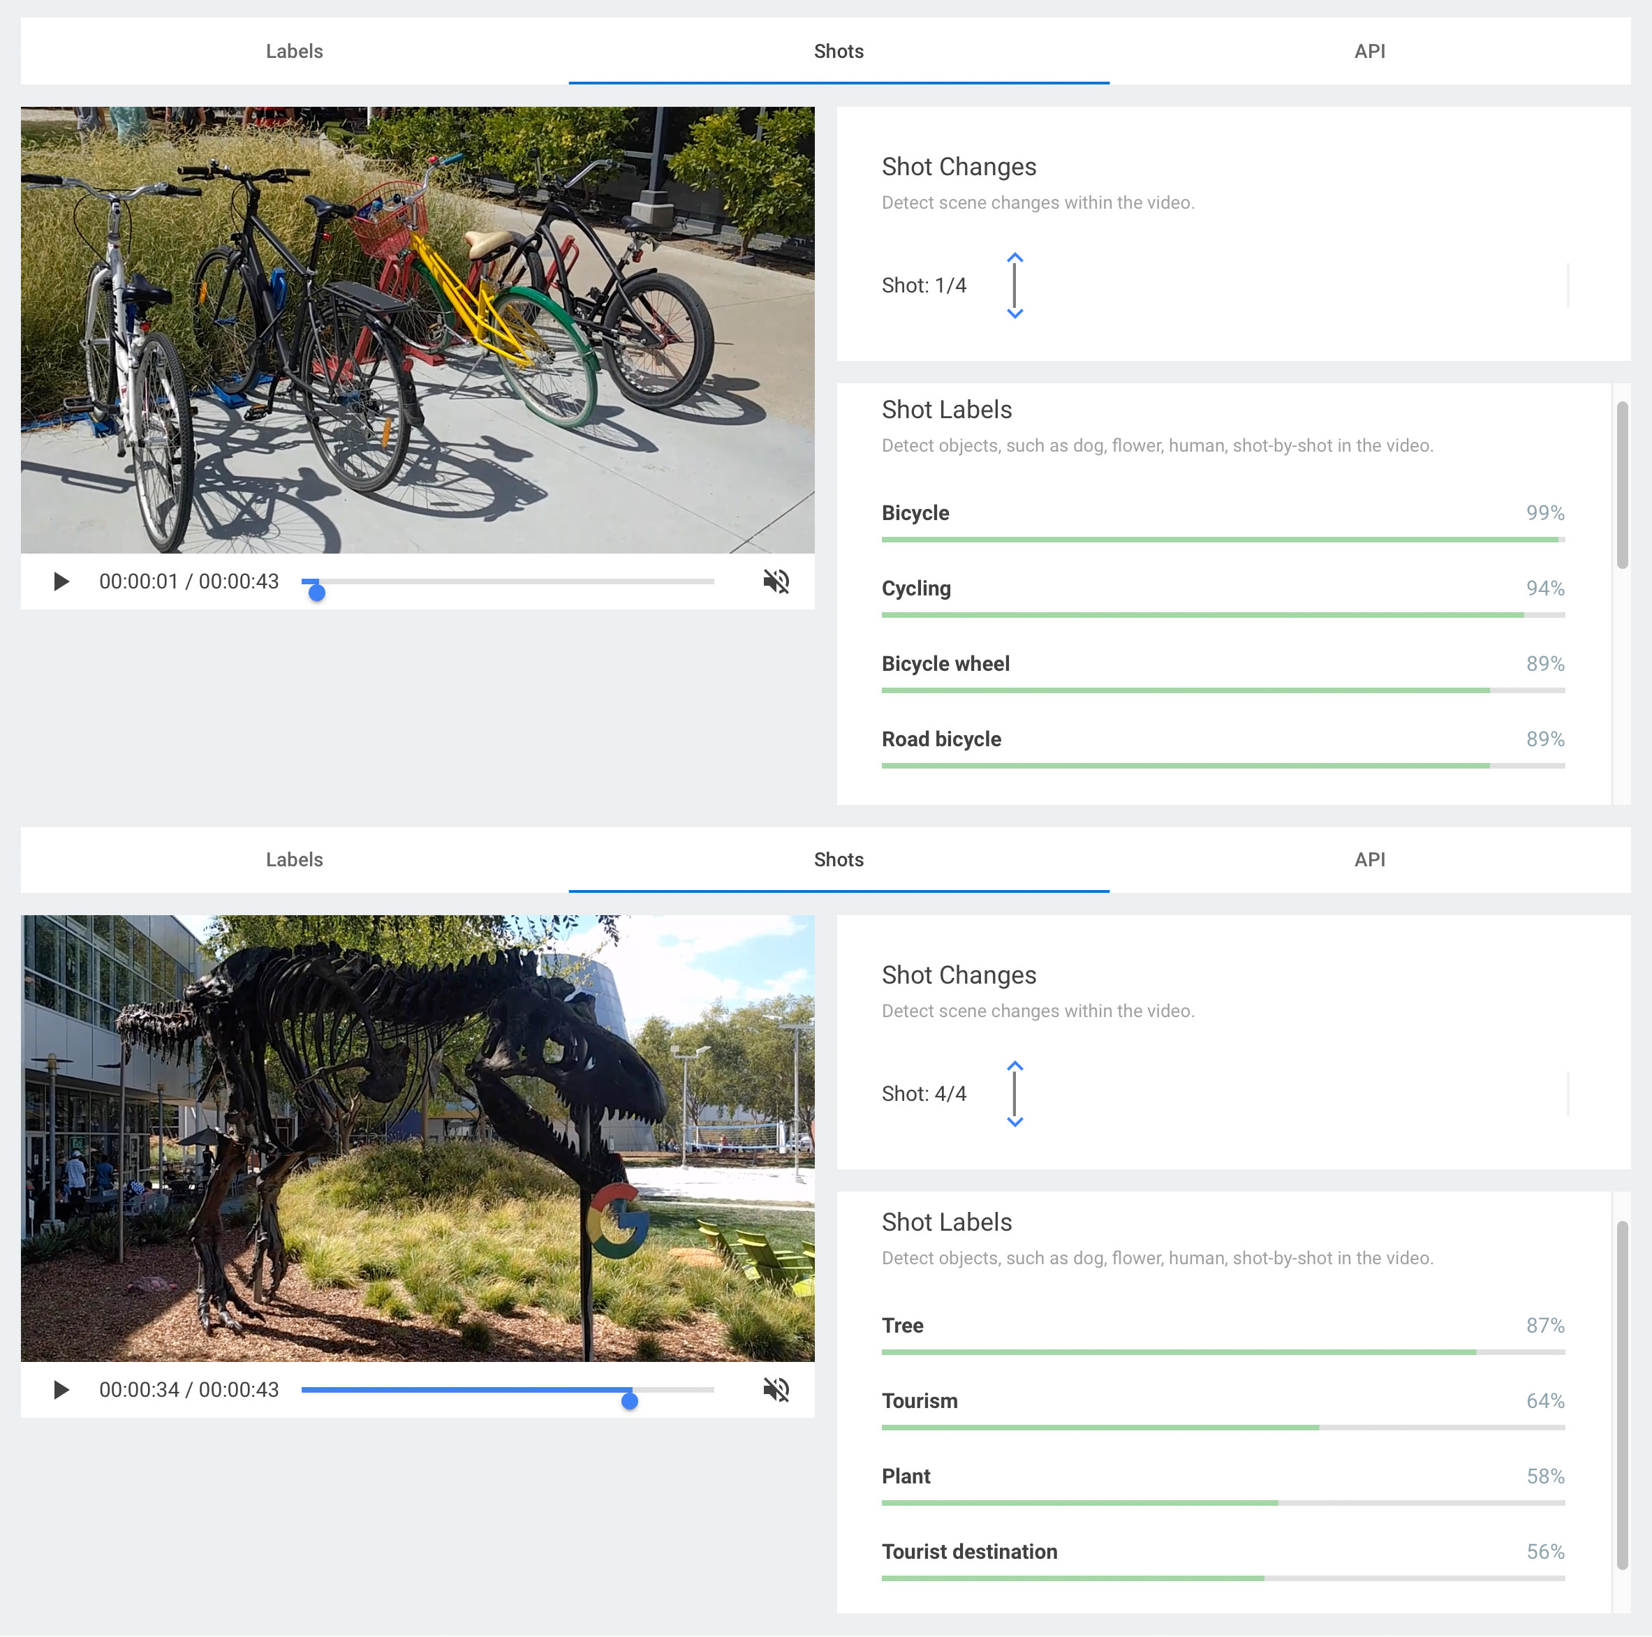Select the API tab on dinosaur panel
Screen dimensions: 1652x1637
pyautogui.click(x=1364, y=859)
